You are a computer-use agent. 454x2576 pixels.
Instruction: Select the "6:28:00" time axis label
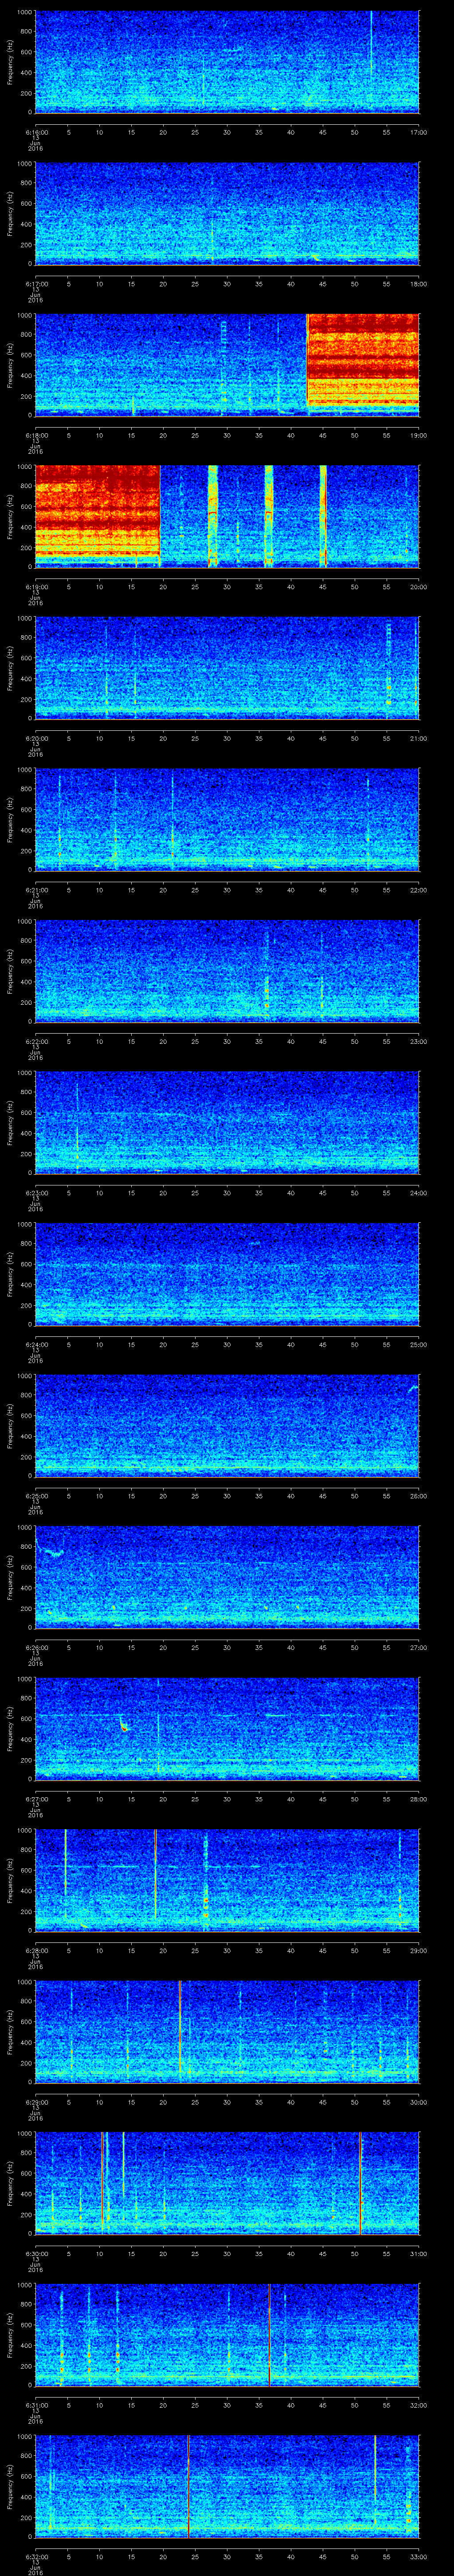(36, 1950)
